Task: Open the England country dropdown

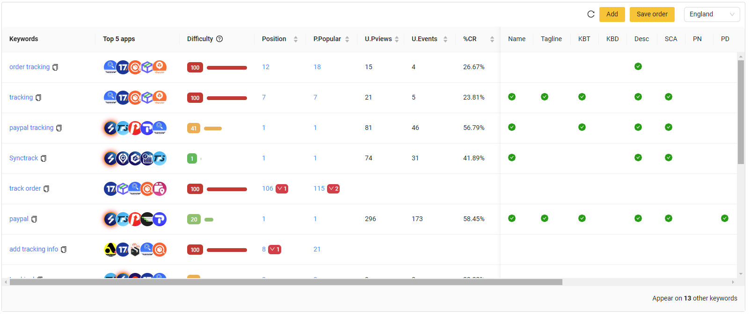Action: tap(712, 14)
